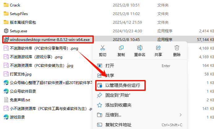Select the 游戏目录 shortcut icon
Image resolution: width=214 pixels, height=129 pixels.
6,117
